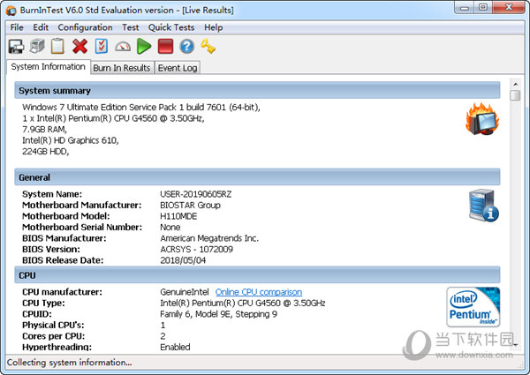Screen dimensions: 530x375
Task: Click the GenuineIntel manufacturer value
Action: tap(185, 292)
